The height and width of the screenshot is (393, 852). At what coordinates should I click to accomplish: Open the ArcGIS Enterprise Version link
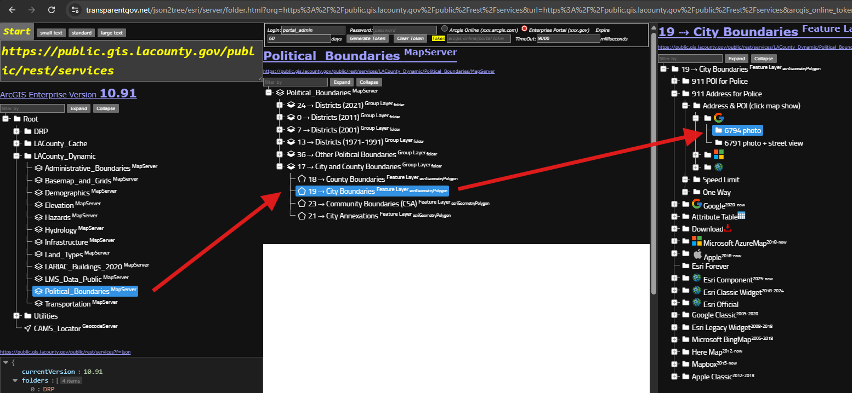click(x=69, y=94)
